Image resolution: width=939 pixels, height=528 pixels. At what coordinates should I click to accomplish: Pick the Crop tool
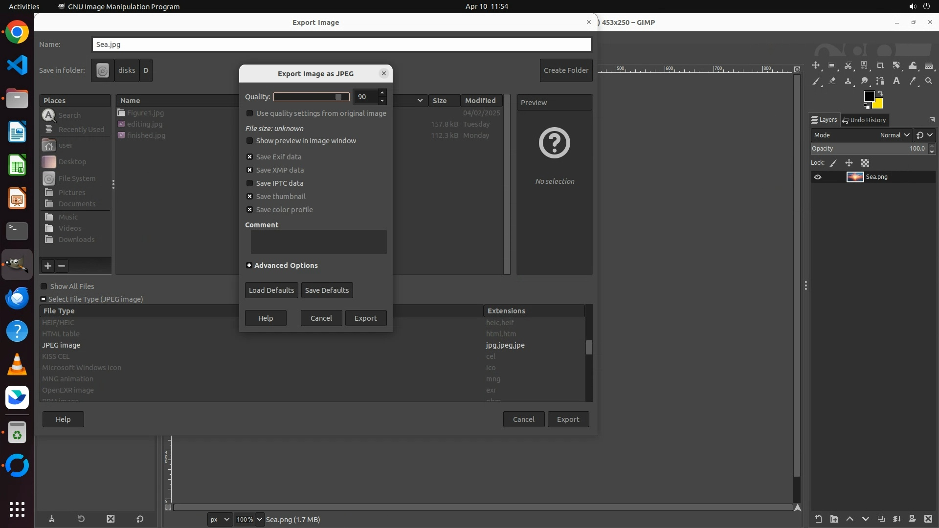pyautogui.click(x=880, y=66)
